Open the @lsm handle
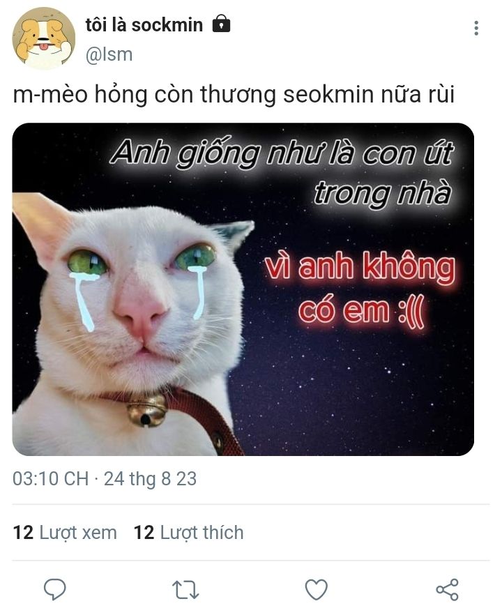The width and height of the screenshot is (502, 615). point(109,54)
